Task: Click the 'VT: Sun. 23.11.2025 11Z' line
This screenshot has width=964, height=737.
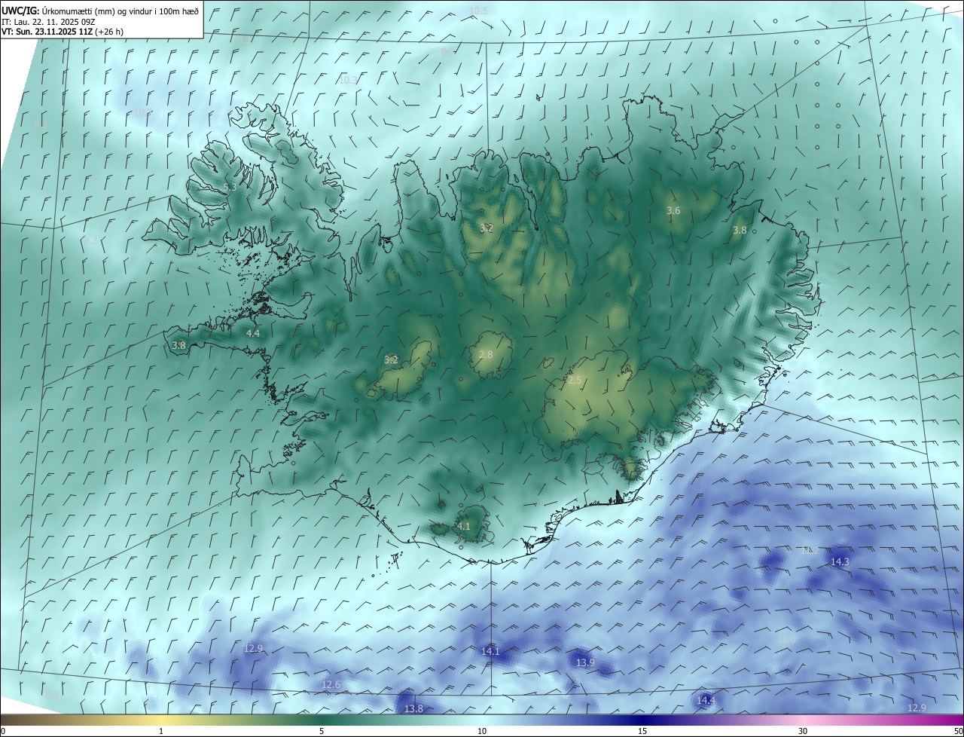Action: (x=63, y=32)
